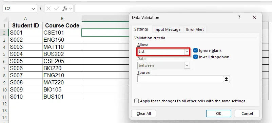272x123 pixels.
Task: Select cell containing S006
Action: [25, 68]
